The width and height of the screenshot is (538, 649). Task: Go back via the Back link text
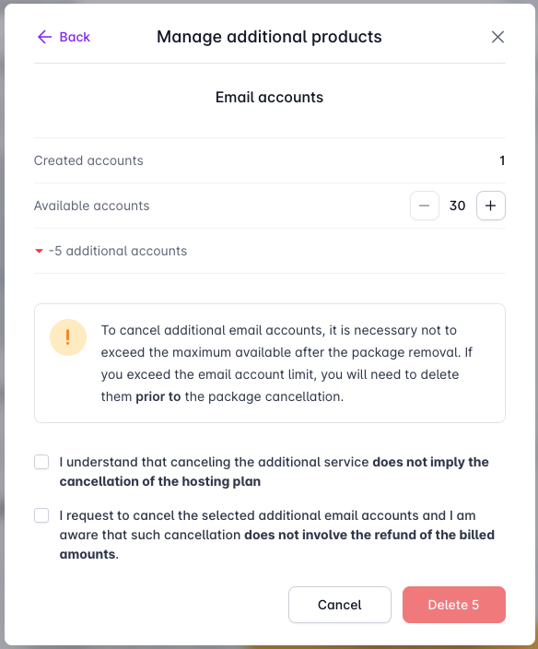(x=75, y=37)
